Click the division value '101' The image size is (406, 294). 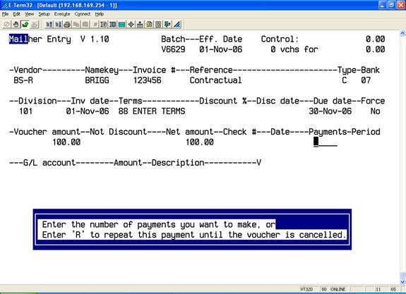(x=25, y=111)
